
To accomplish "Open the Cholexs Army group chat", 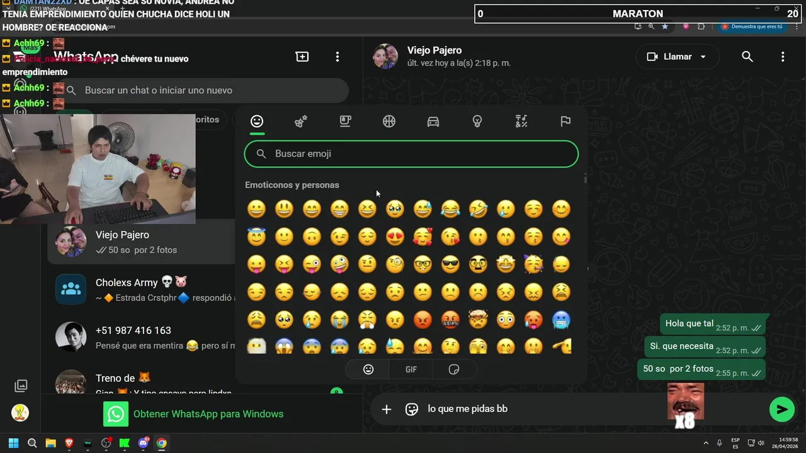I will tap(142, 290).
